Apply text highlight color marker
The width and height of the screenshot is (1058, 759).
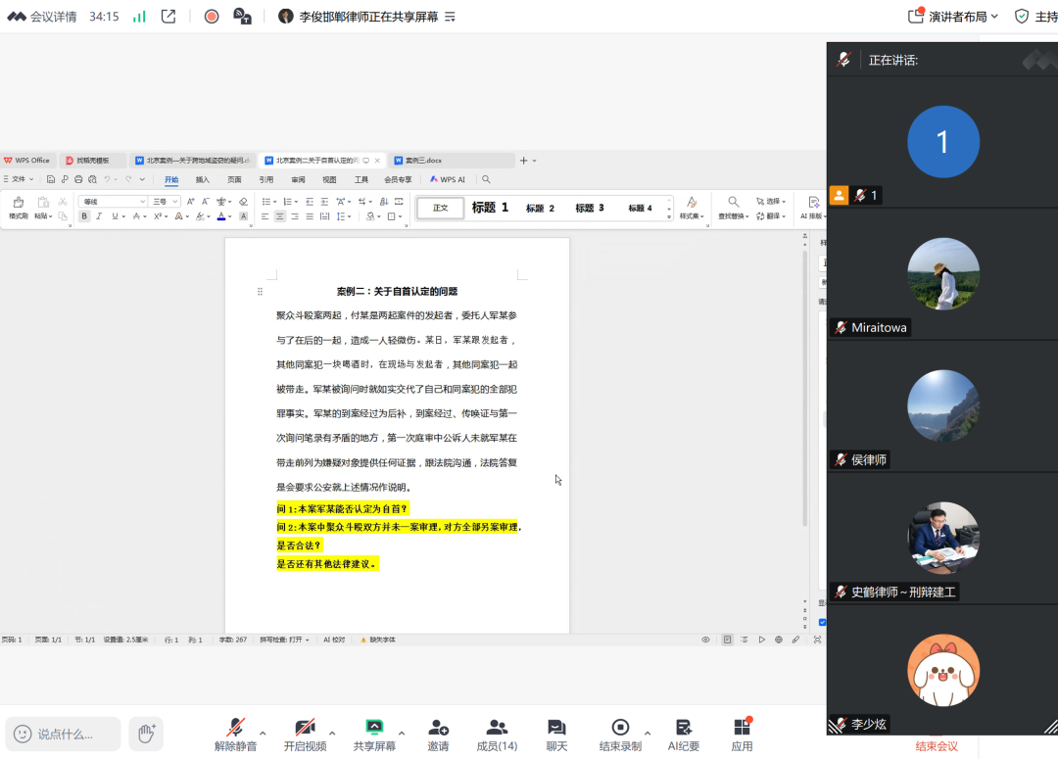pyautogui.click(x=201, y=216)
